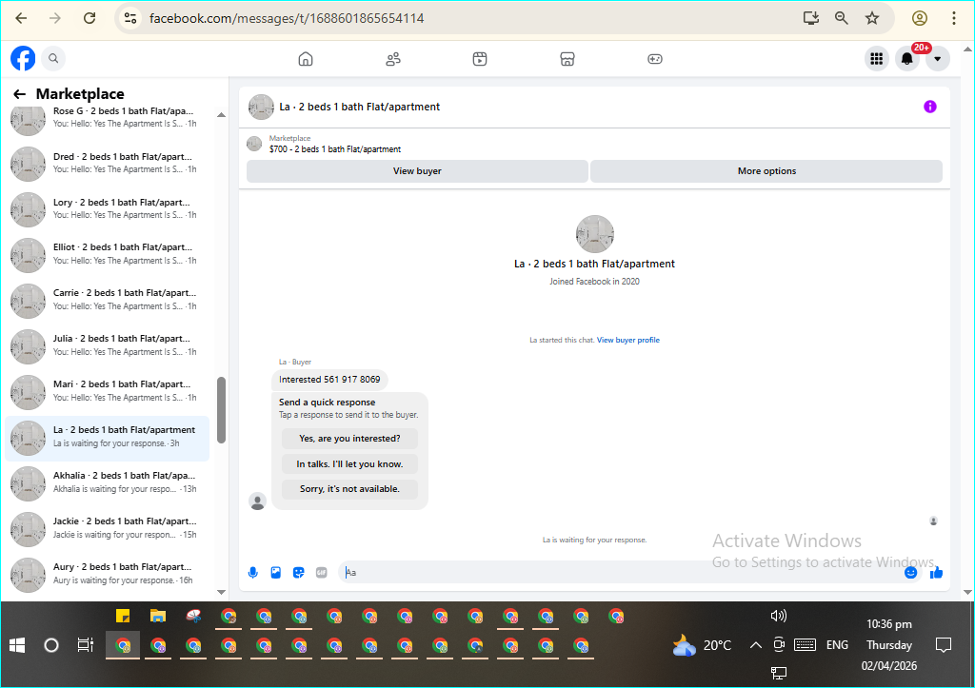Click the conversation list scroll-up arrow

[221, 115]
